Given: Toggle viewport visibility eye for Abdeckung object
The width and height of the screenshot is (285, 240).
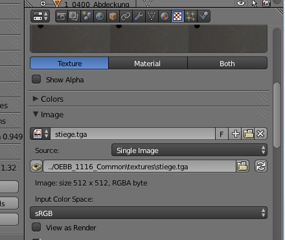Looking at the screenshot, I should [x=241, y=3].
